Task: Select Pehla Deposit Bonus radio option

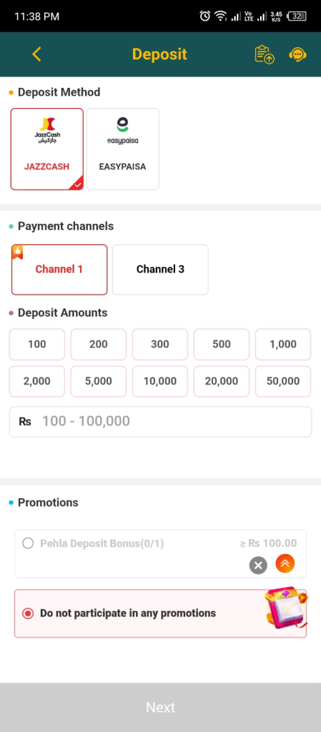Action: click(28, 543)
